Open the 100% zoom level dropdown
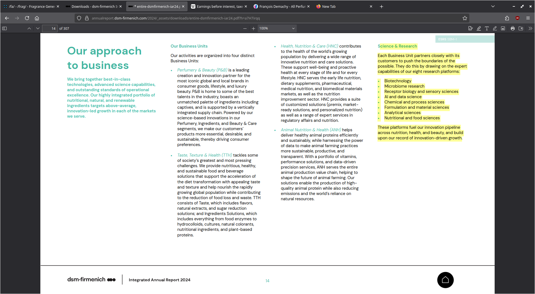535x294 pixels. 277,28
